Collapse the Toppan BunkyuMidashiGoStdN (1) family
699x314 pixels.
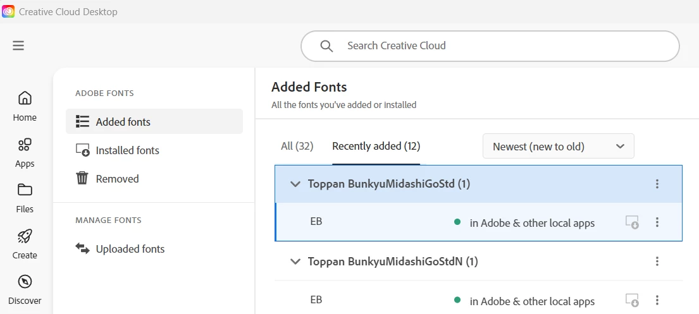pos(295,262)
